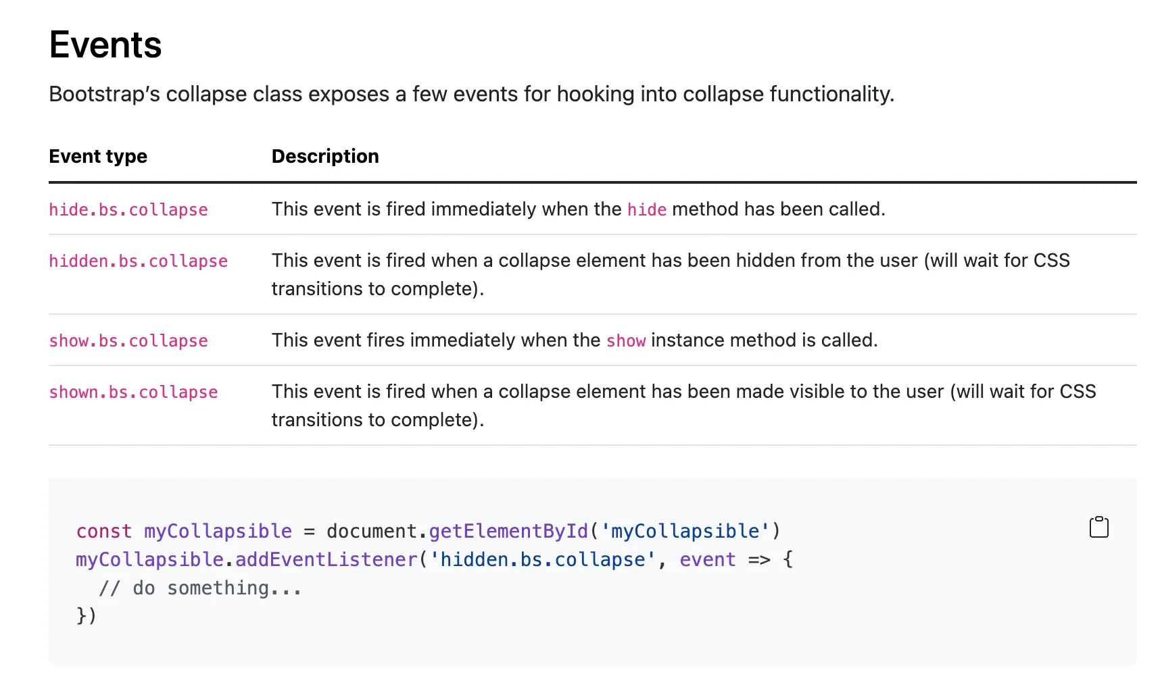
Task: Click the shown event description text
Action: [683, 406]
